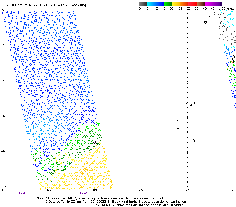Click the '63' longitude axis label
Image resolution: width=236 pixels, height=207 pixels.
pyautogui.click(x=49, y=190)
